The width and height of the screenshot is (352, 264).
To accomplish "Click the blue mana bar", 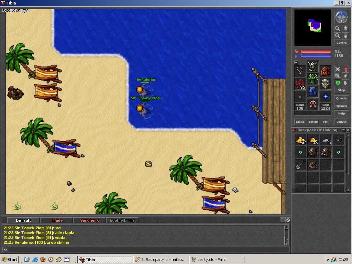I will point(316,56).
